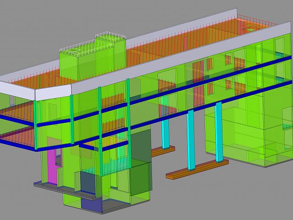Click the rooftop green box with white railing

92,57
